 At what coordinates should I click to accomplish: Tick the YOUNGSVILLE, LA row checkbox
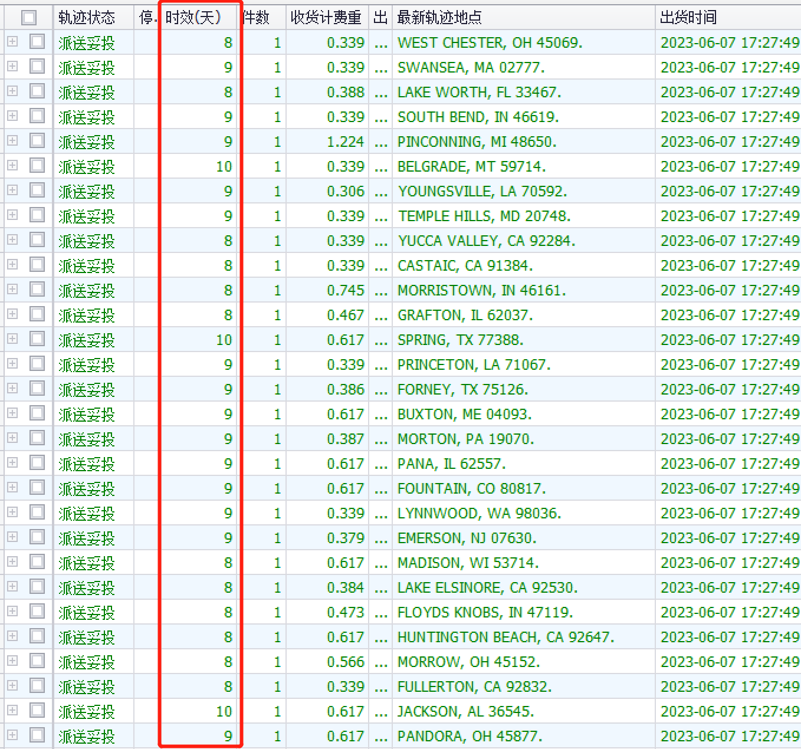[x=37, y=190]
